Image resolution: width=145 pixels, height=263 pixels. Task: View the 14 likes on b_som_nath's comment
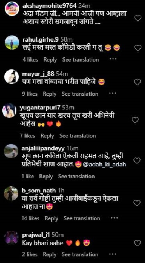point(30,218)
